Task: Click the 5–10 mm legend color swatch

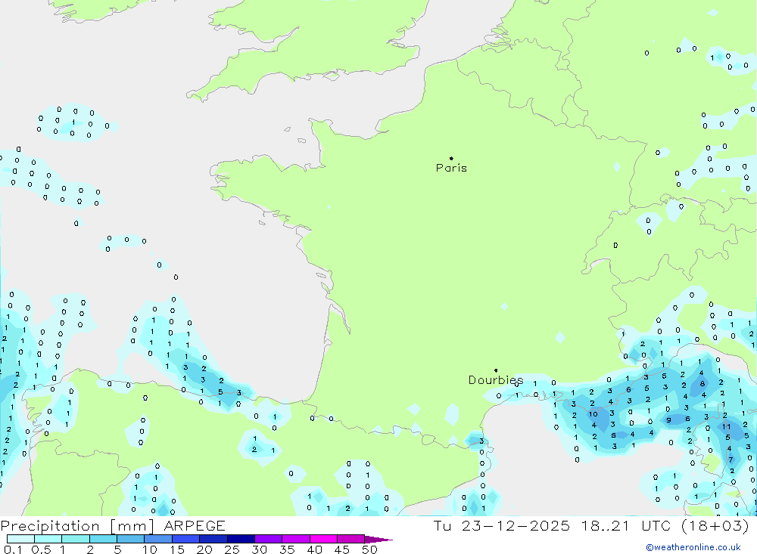Action: [x=131, y=539]
